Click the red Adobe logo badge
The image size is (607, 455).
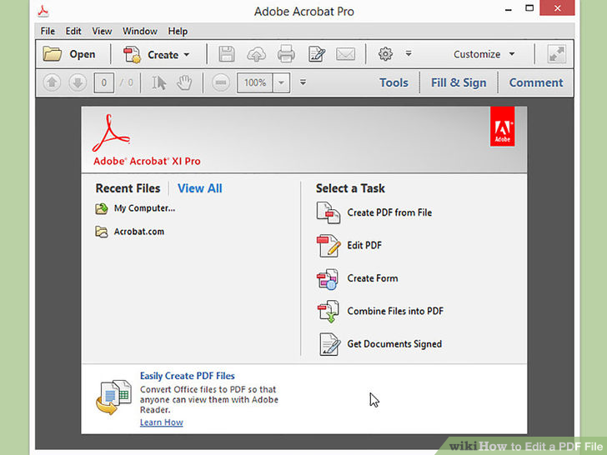click(502, 127)
